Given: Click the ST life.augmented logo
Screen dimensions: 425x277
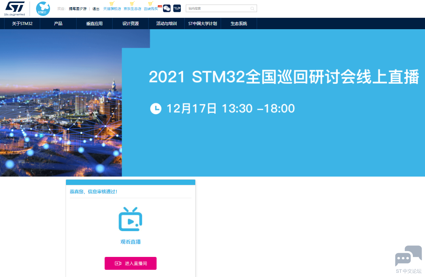Looking at the screenshot, I should click(15, 9).
